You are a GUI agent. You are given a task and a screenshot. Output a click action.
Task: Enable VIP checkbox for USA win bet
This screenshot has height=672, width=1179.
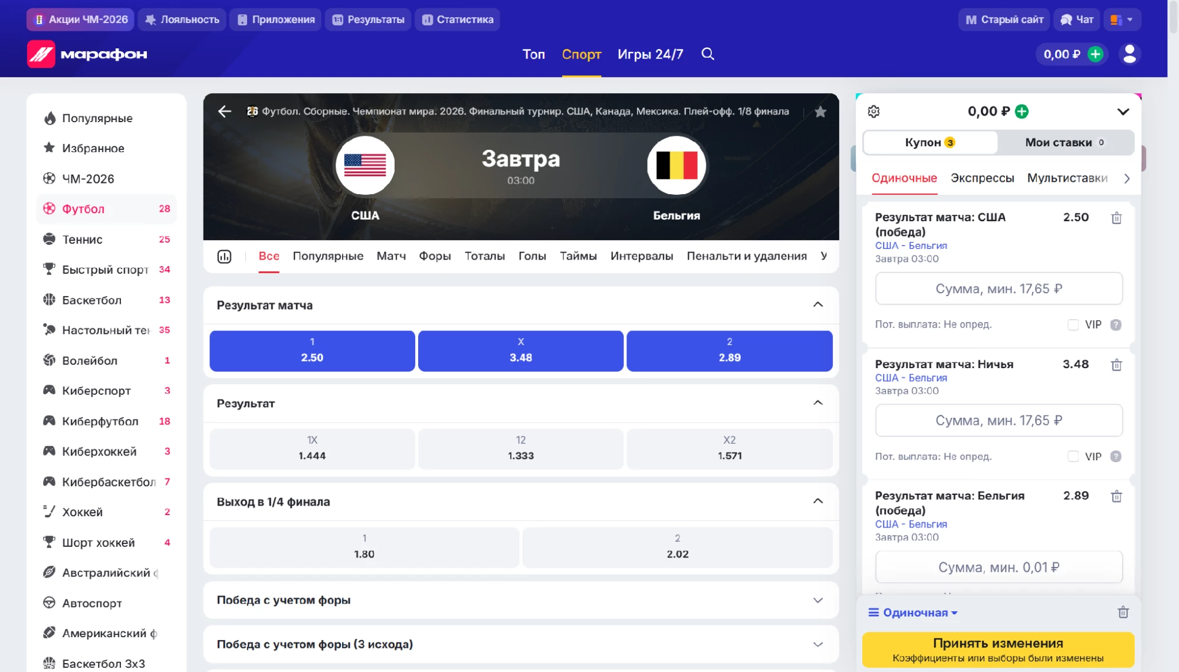(x=1073, y=325)
